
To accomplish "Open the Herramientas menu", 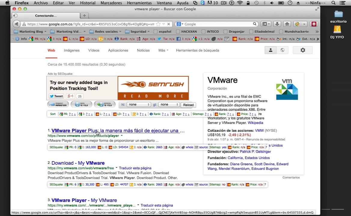I will click(x=139, y=3).
